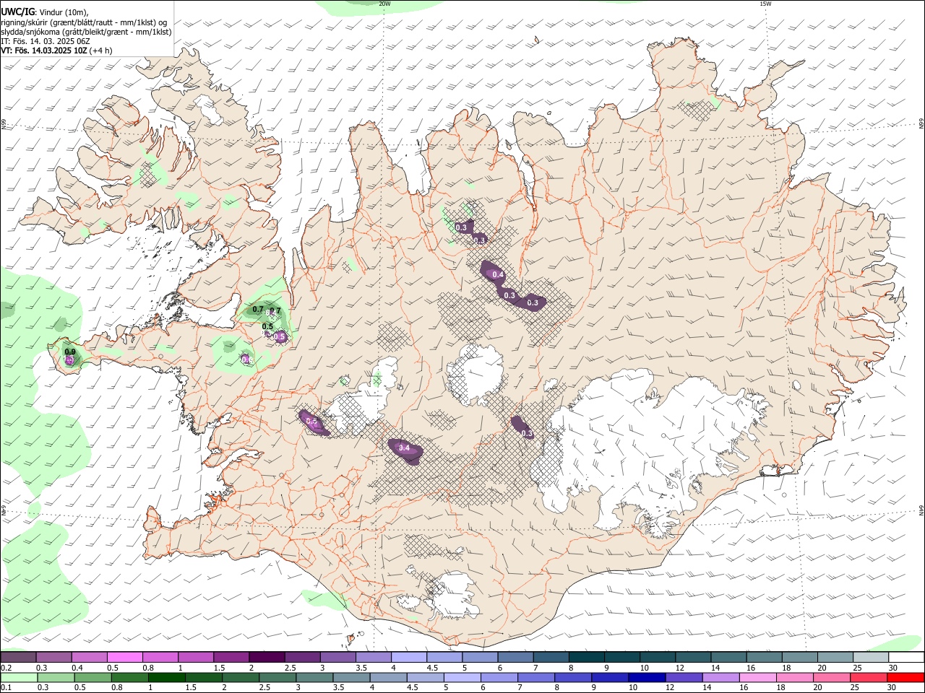Click the 0.9 precipitation value on the western peninsula tip

pos(70,352)
